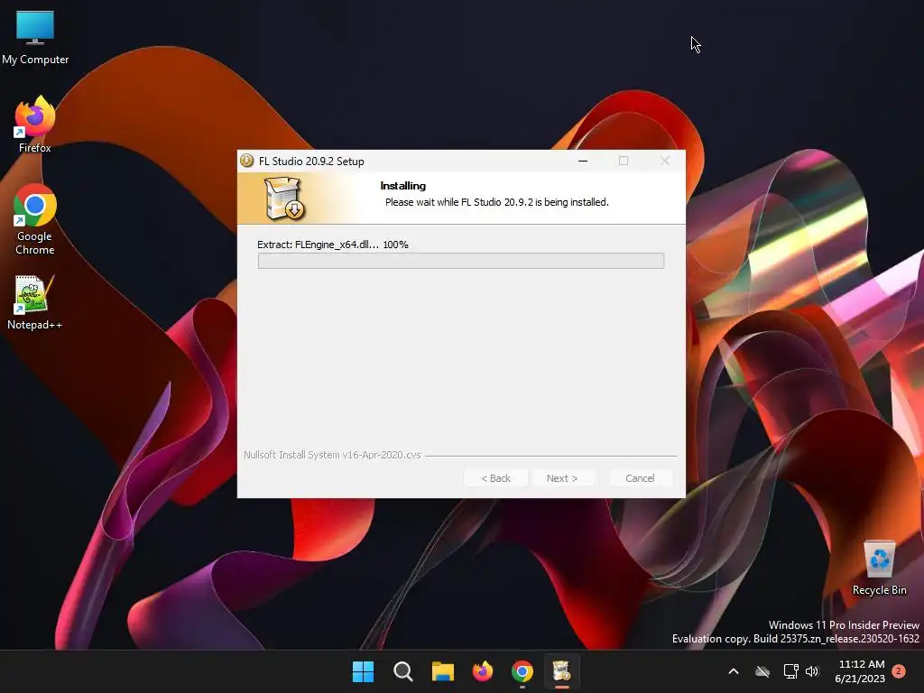
Task: Click the Installing heading text
Action: (x=403, y=186)
